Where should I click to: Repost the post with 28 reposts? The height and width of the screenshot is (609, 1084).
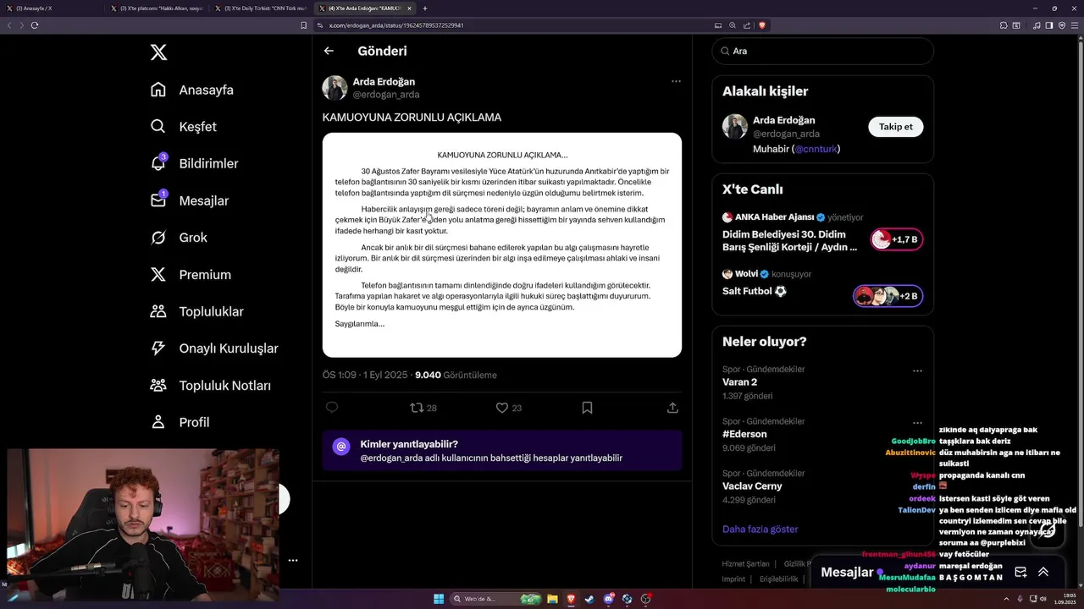423,408
